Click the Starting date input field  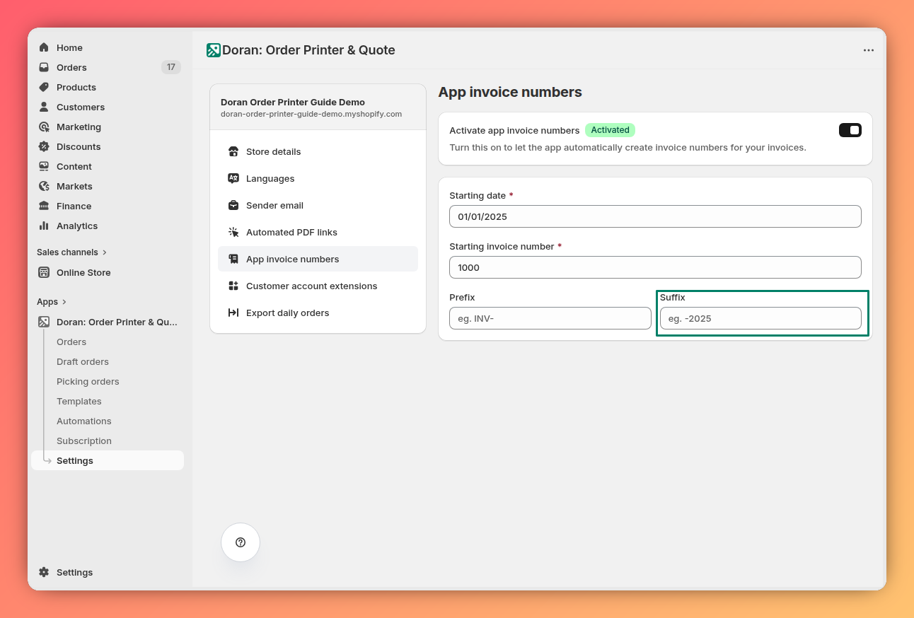(x=655, y=216)
